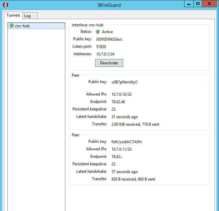Click allowed IPs value 10.7.0.10/32
Image resolution: width=219 pixels, height=211 pixels.
(x=122, y=94)
